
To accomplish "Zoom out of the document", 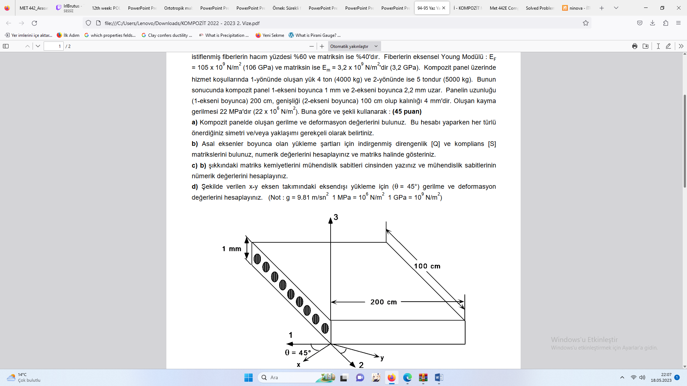I will 311,46.
